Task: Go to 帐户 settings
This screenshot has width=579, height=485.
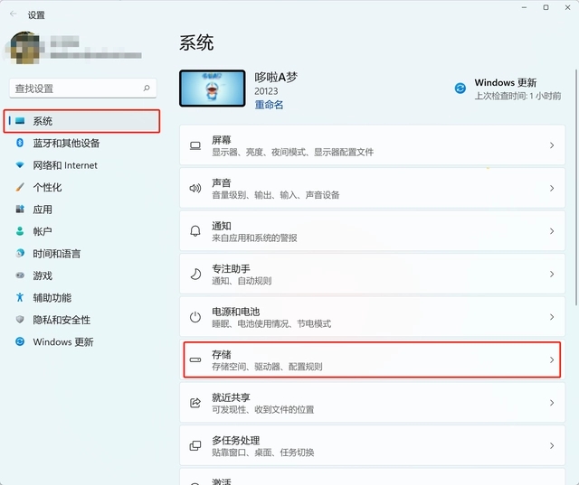Action: click(81, 231)
